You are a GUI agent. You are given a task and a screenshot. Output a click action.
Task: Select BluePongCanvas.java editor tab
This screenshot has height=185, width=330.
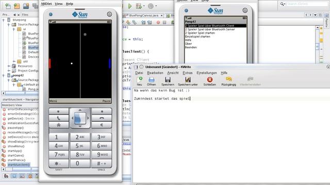pyautogui.click(x=144, y=15)
